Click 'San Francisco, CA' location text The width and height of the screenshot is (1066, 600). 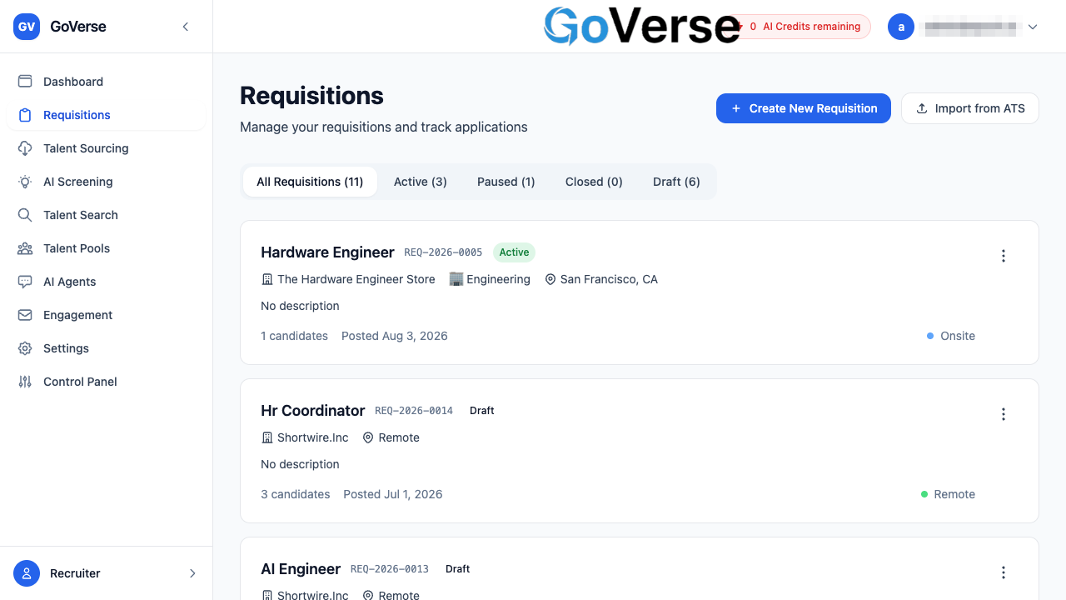609,279
